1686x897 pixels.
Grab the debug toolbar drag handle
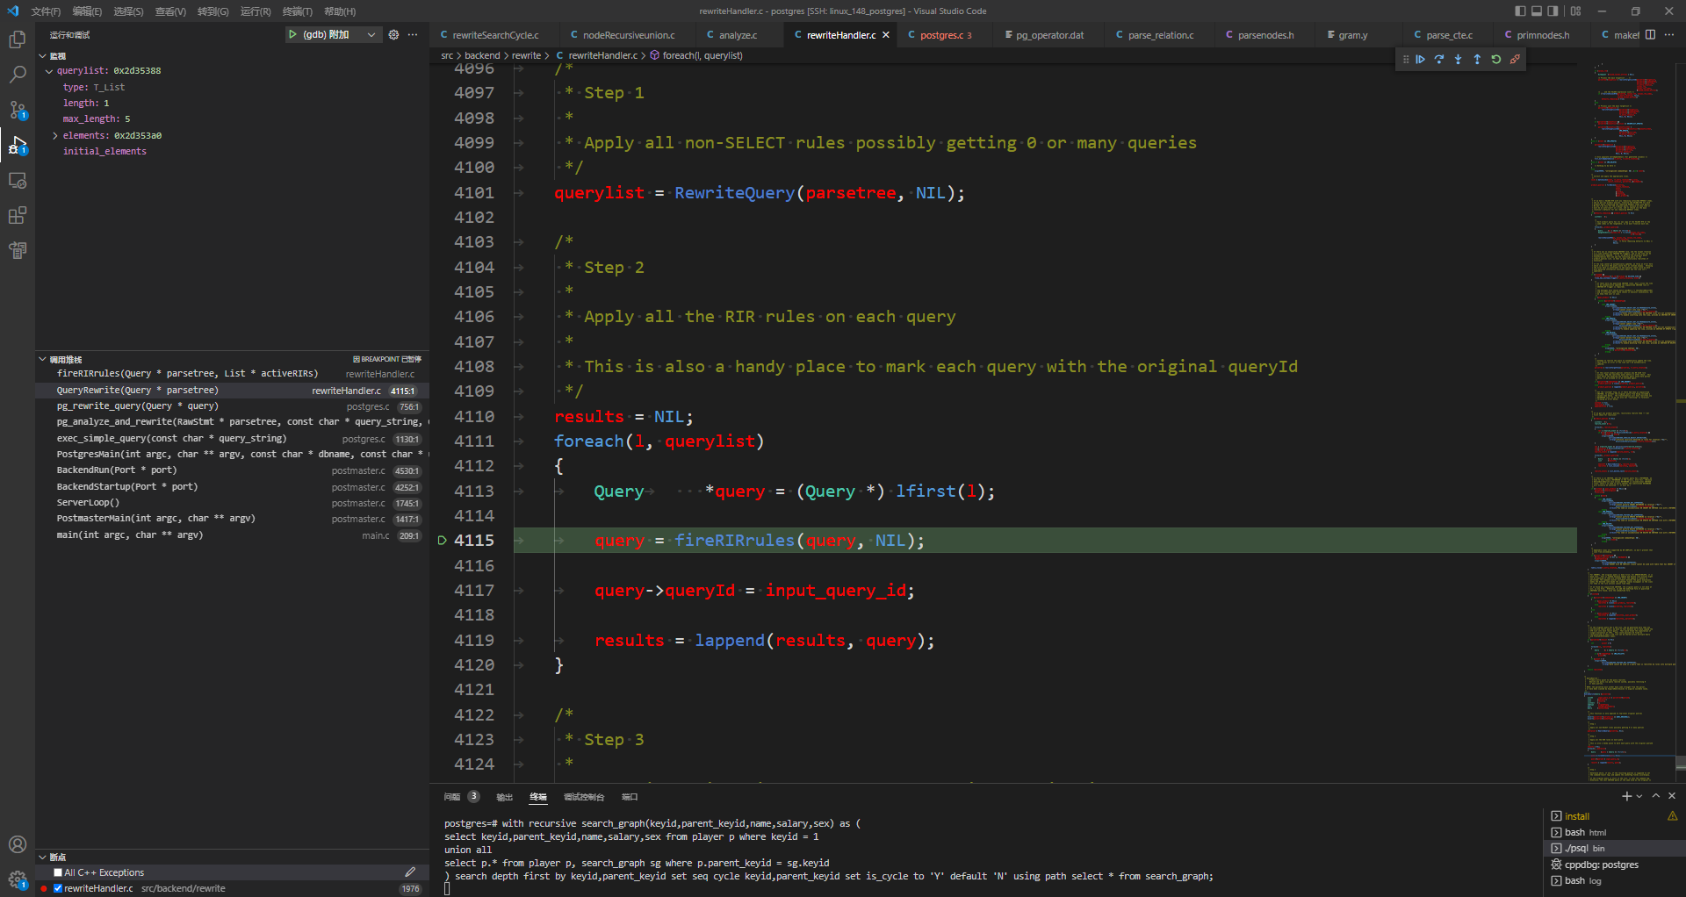click(1405, 60)
